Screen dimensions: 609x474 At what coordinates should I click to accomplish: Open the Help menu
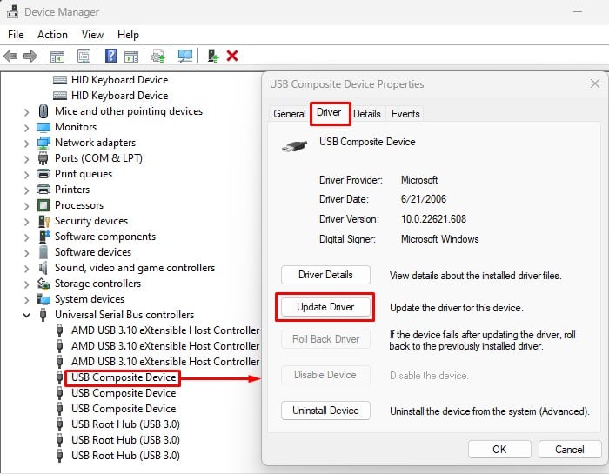coord(128,35)
